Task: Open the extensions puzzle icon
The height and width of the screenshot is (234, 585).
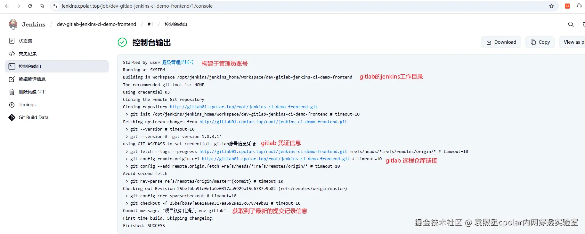Action: tap(579, 6)
